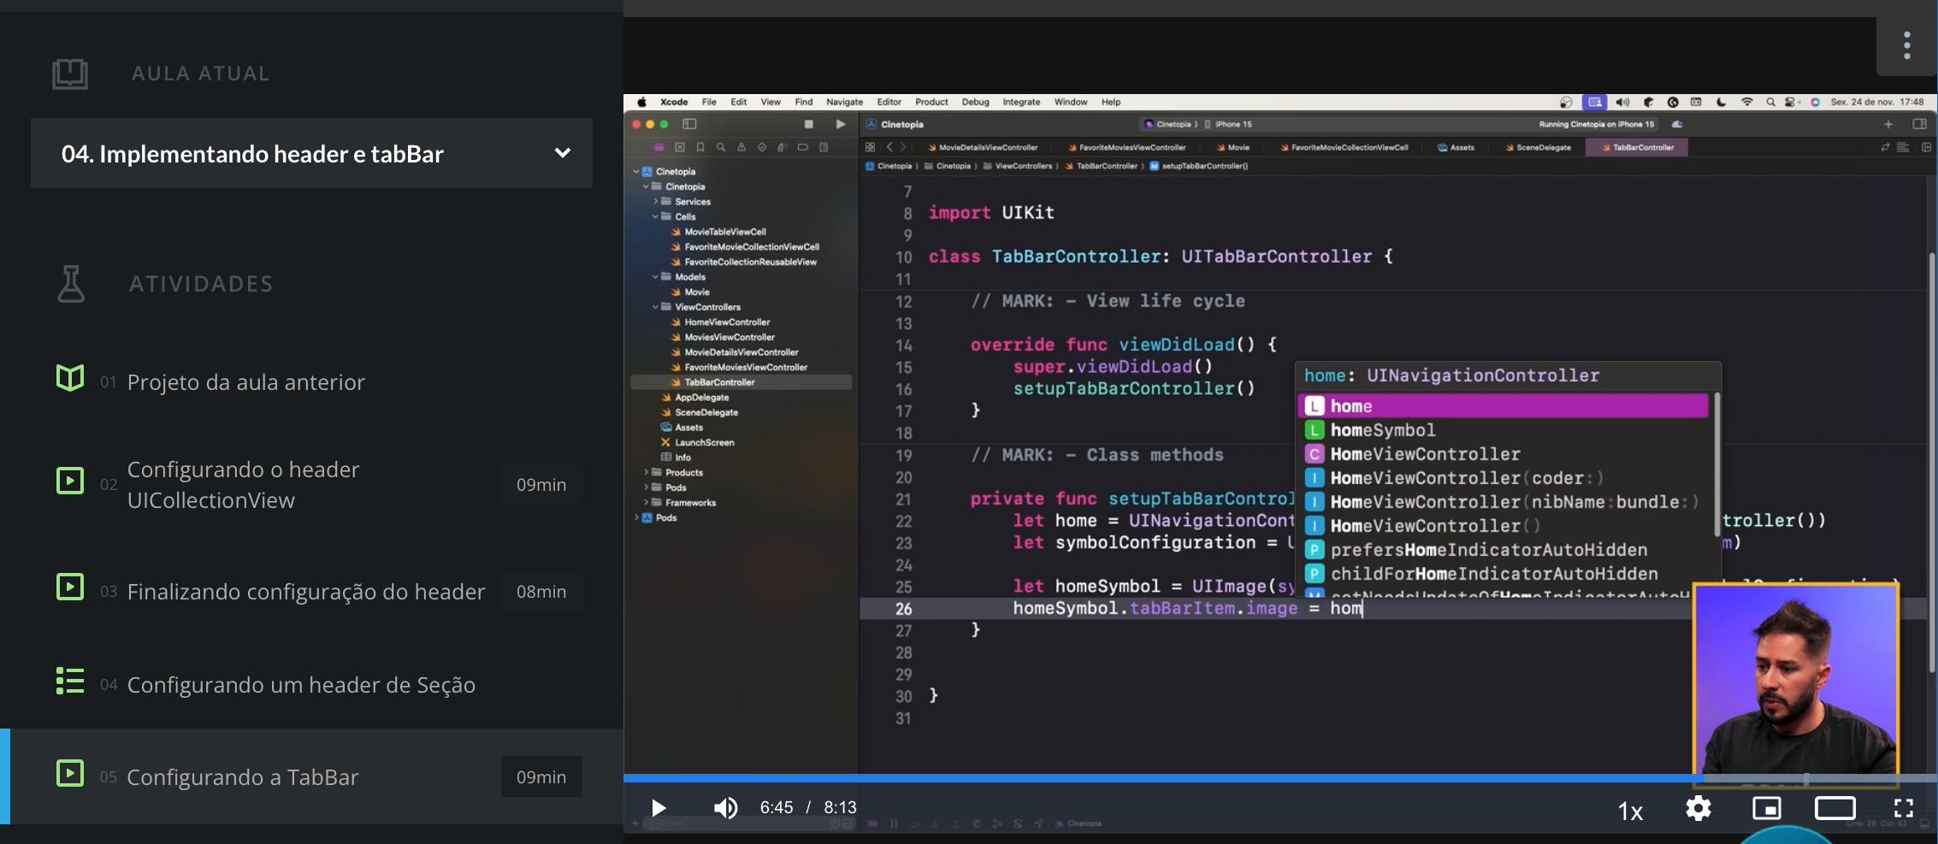
Task: Open the three-dot options menu
Action: 1906,45
